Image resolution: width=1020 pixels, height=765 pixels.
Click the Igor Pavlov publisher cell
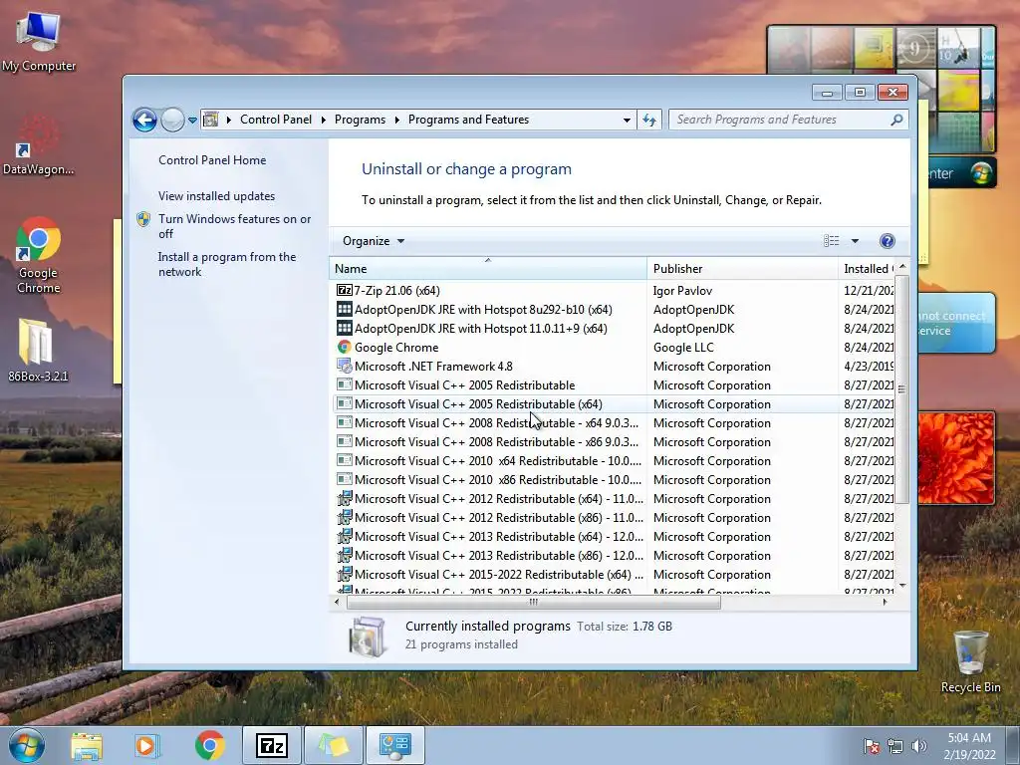point(682,291)
